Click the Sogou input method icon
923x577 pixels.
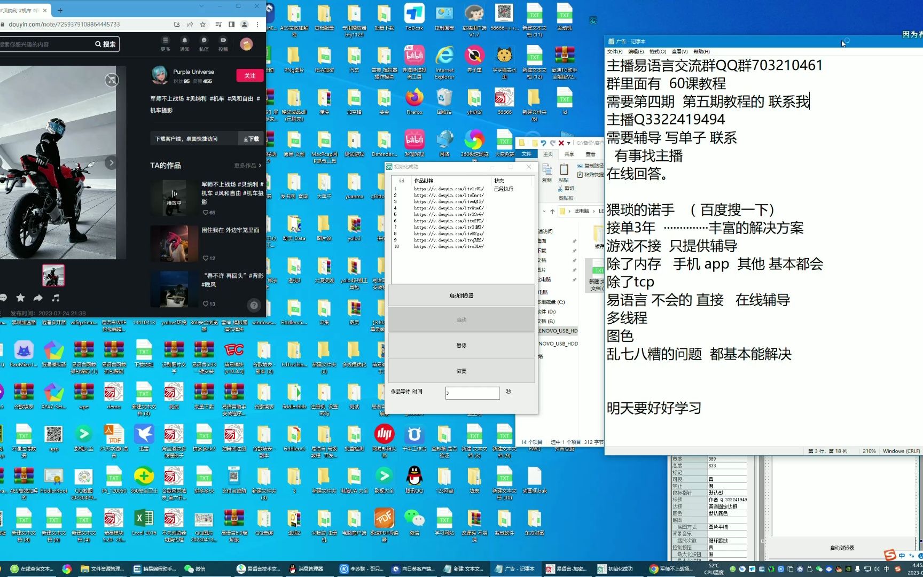[890, 555]
